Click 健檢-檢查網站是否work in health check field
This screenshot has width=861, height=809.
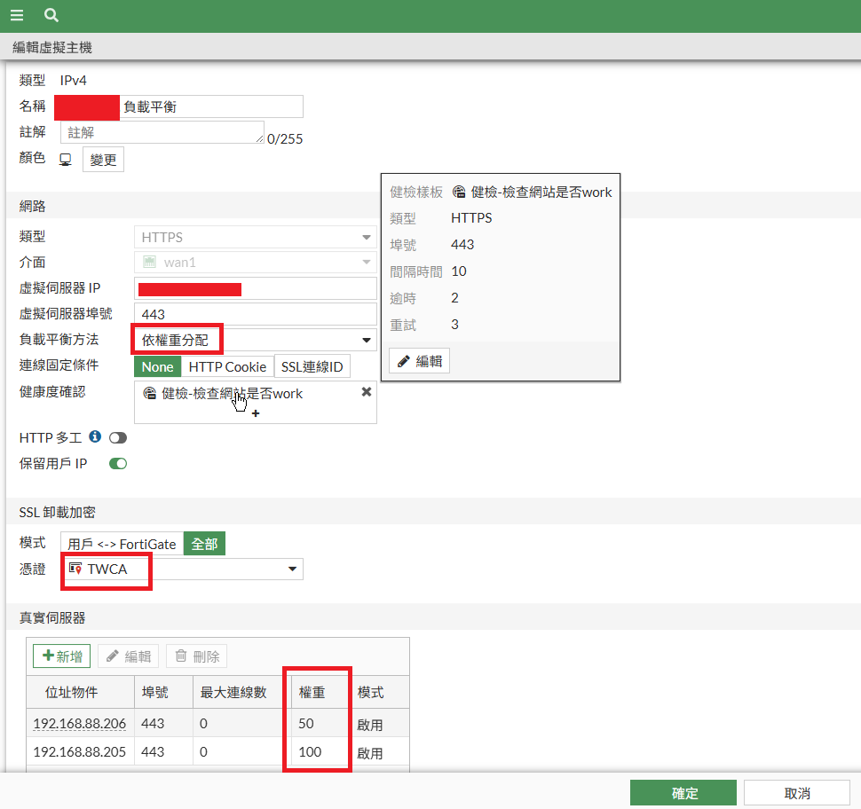pyautogui.click(x=232, y=394)
